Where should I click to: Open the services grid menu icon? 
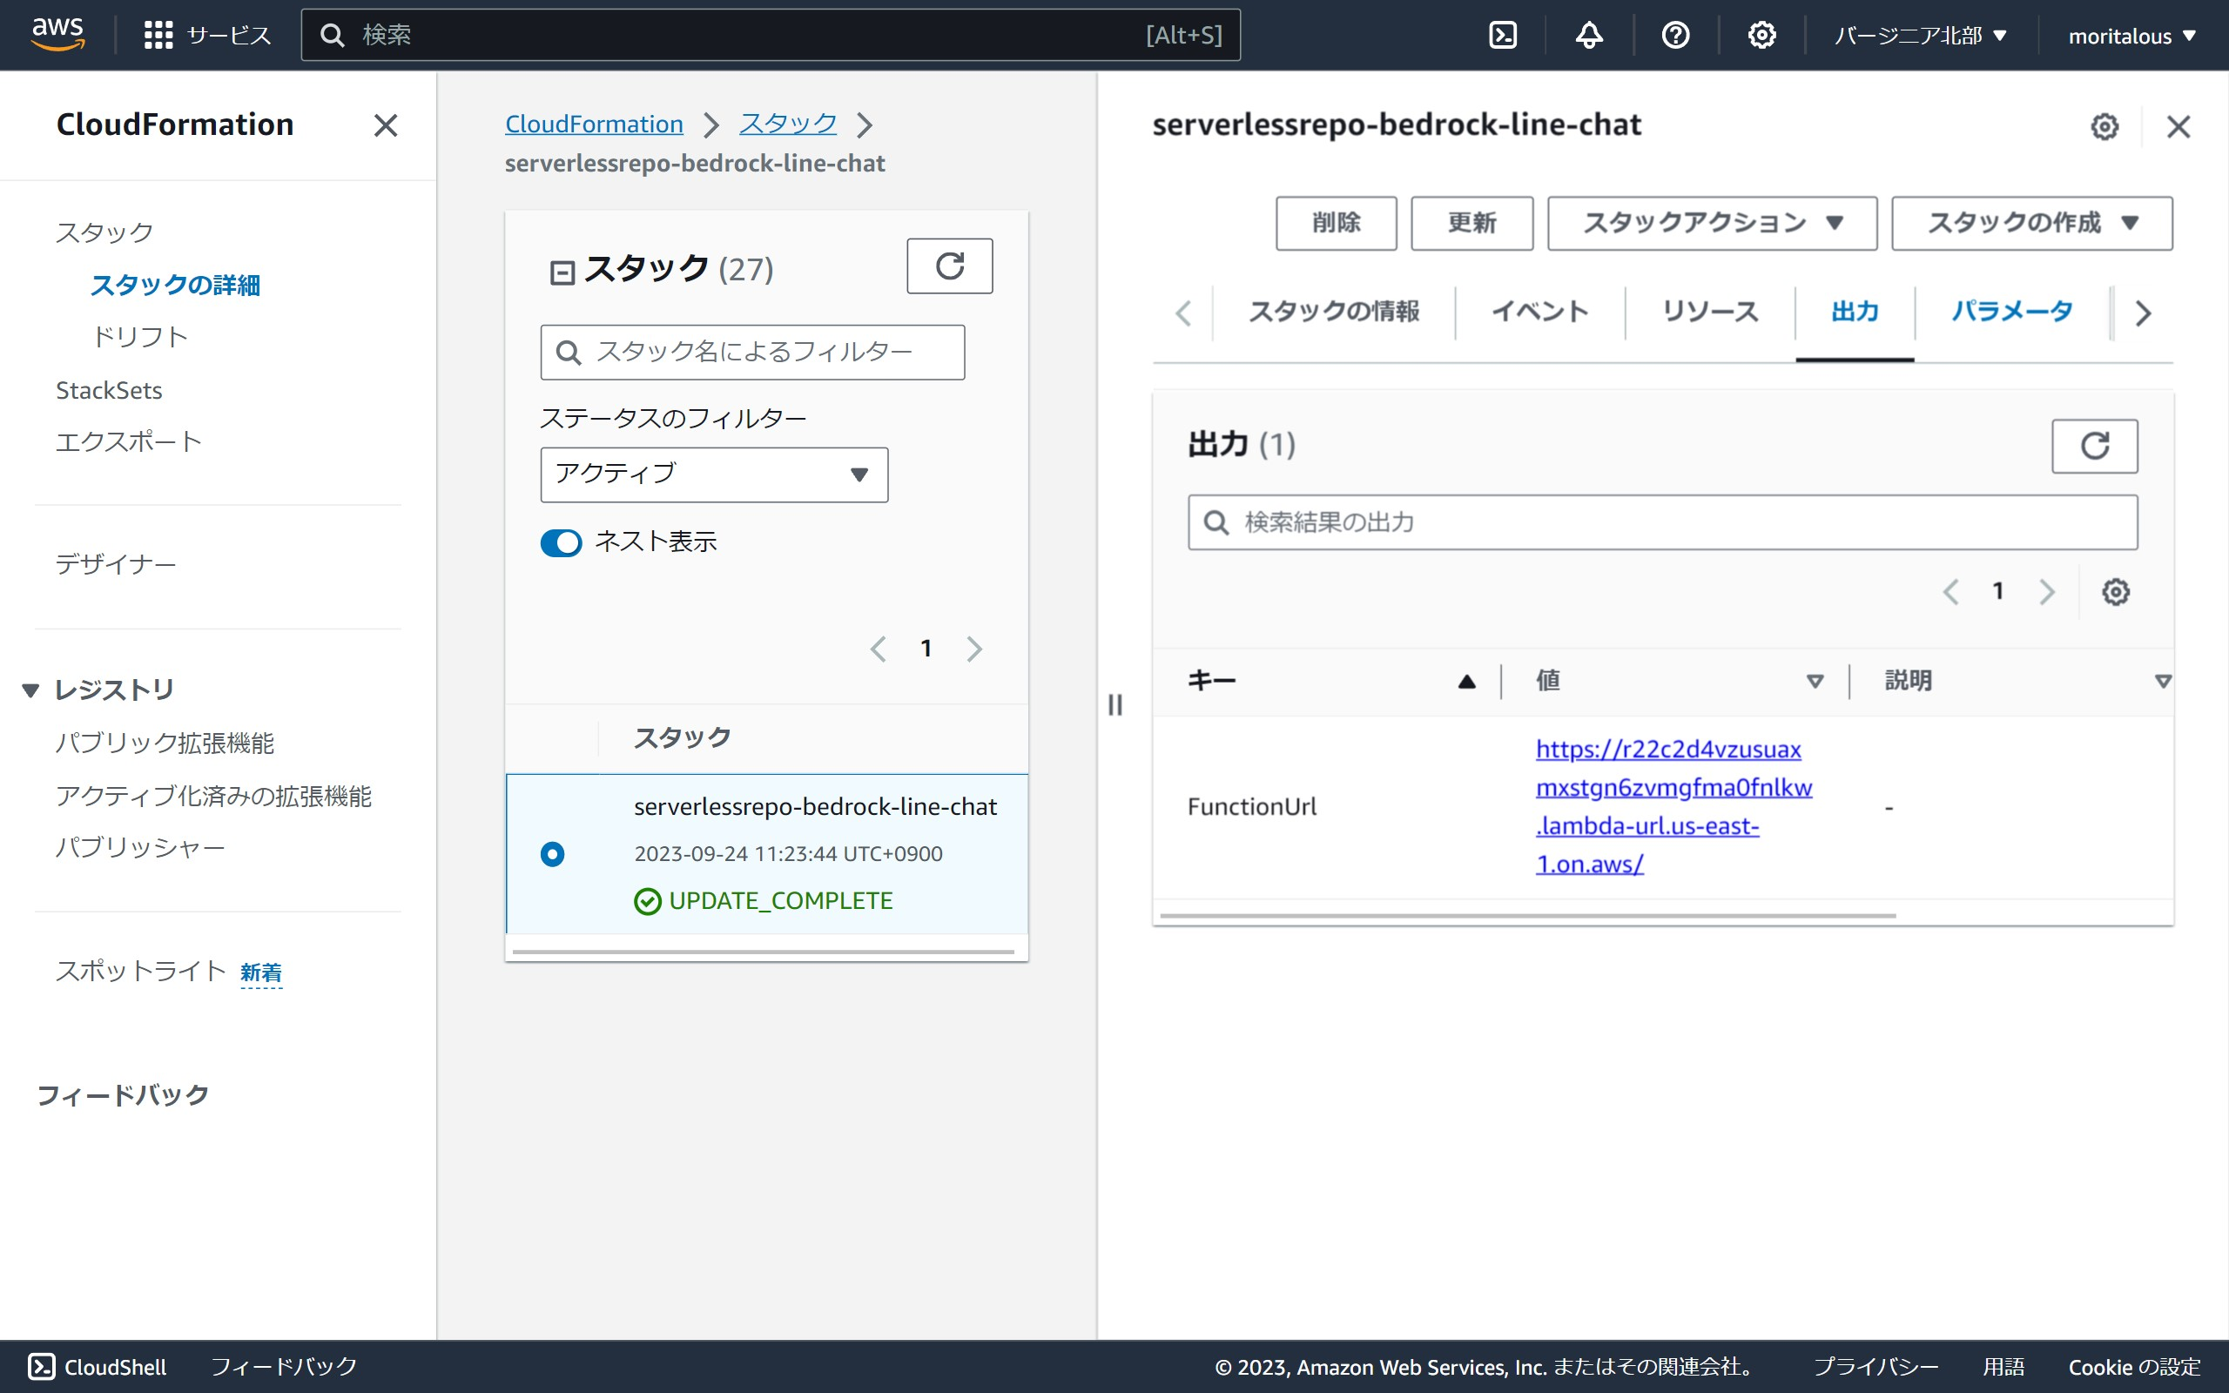point(158,35)
